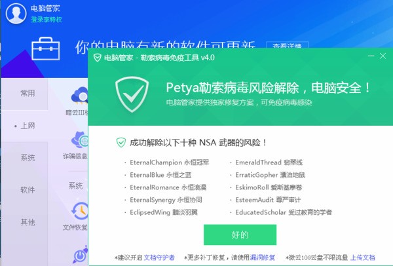Screen dimensions: 393x266
Task: Switch to the 软件 sidebar tab
Action: (28, 190)
